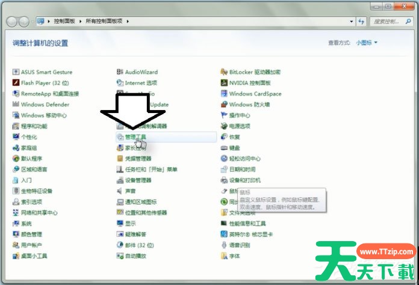Open the 家庭组 icon
Image resolution: width=419 pixels, height=285 pixels.
pyautogui.click(x=16, y=148)
